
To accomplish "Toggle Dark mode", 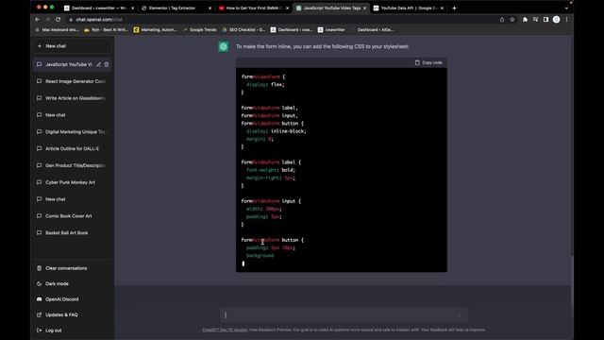I will pos(73,283).
